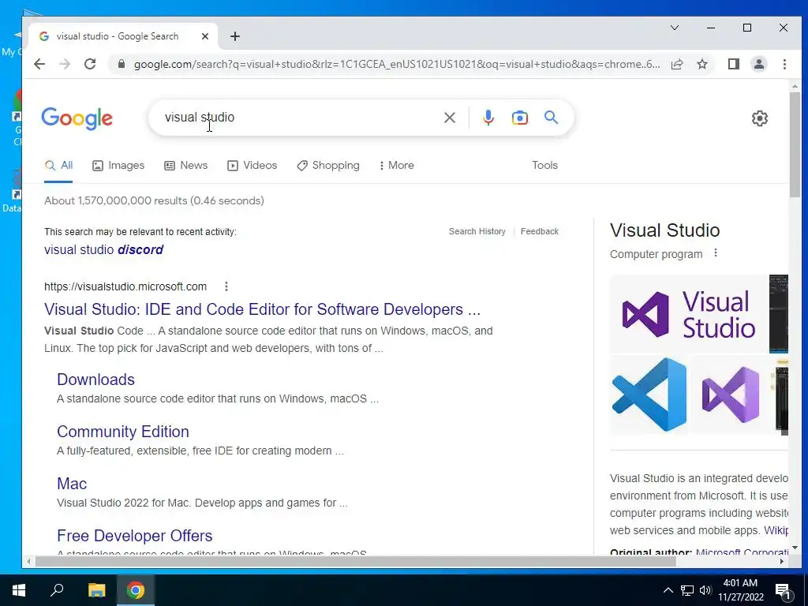The image size is (808, 606).
Task: Expand the tab search chevron in title bar
Action: (x=674, y=28)
